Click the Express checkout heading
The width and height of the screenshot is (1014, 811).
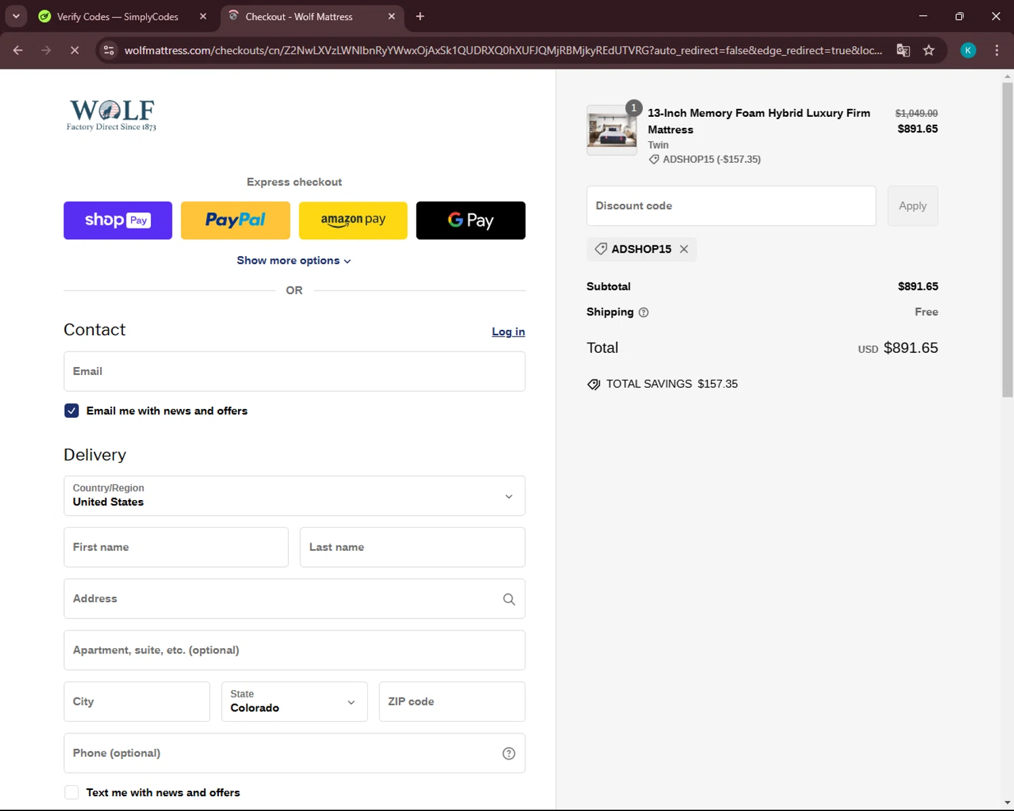click(294, 182)
